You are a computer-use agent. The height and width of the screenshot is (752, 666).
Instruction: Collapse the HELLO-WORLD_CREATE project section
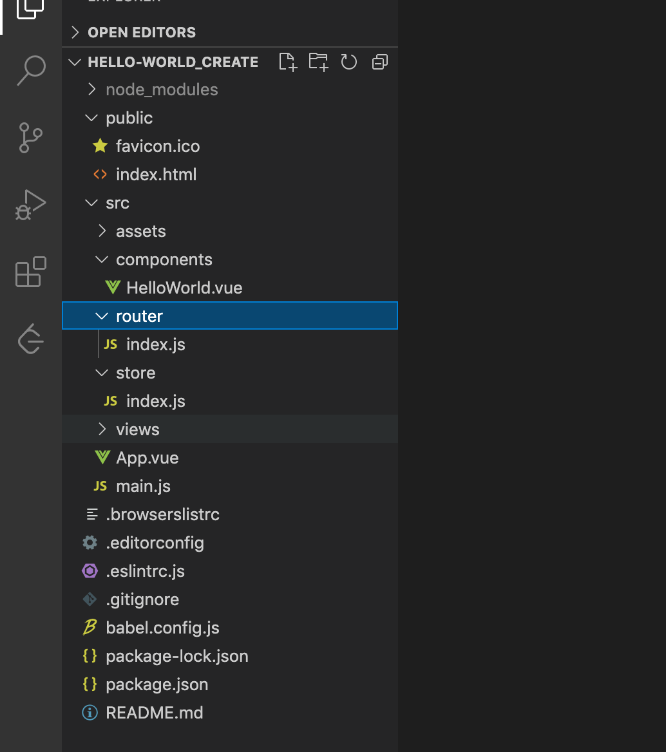[x=173, y=62]
